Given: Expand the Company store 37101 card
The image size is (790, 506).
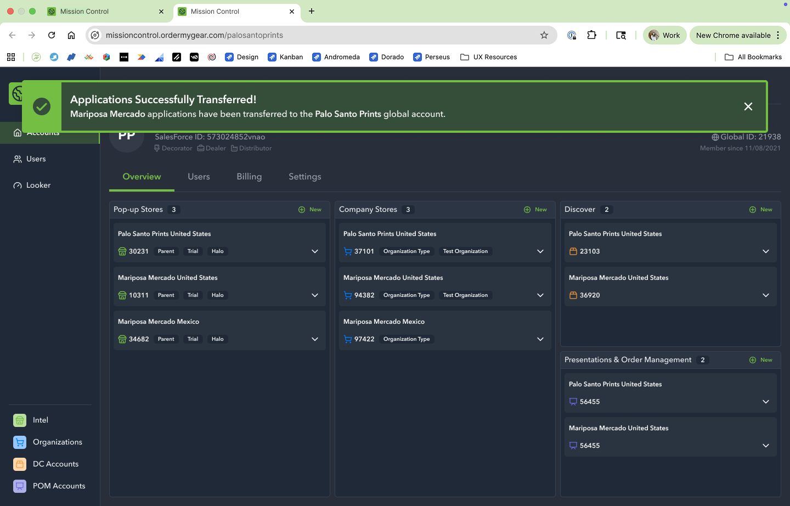Looking at the screenshot, I should click(x=540, y=251).
